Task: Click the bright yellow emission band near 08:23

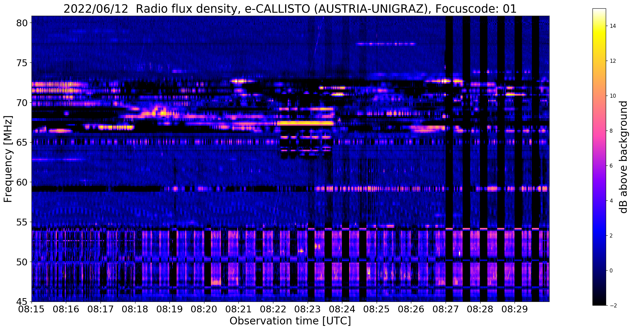Action: coord(306,123)
